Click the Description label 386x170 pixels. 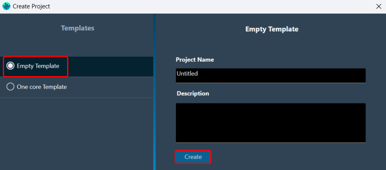click(193, 94)
